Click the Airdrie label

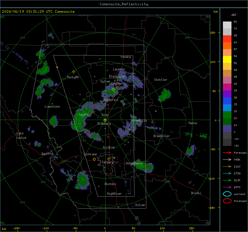coord(109,147)
